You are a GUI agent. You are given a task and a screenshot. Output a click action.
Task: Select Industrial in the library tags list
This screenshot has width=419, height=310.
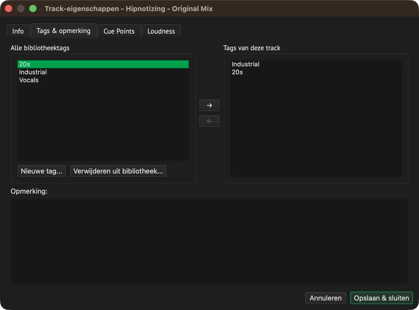coord(103,72)
